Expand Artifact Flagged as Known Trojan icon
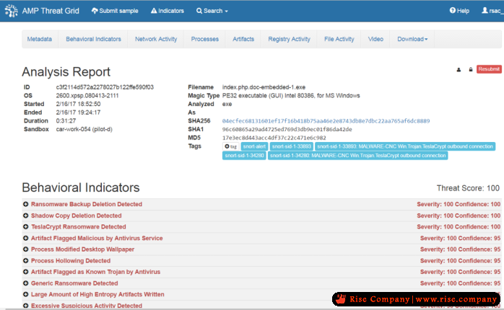 26,272
